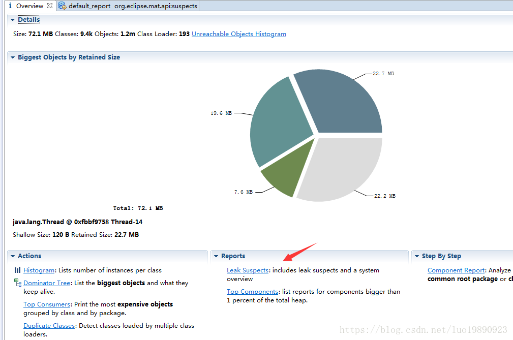
Task: Click the java.lang.Thread Thread-14 heading
Action: tap(78, 222)
